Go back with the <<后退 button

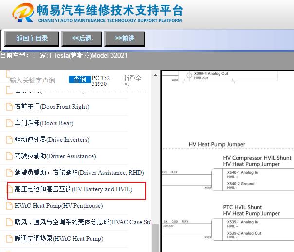click(82, 39)
